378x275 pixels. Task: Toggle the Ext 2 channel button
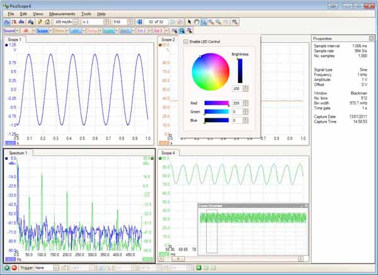click(x=142, y=31)
